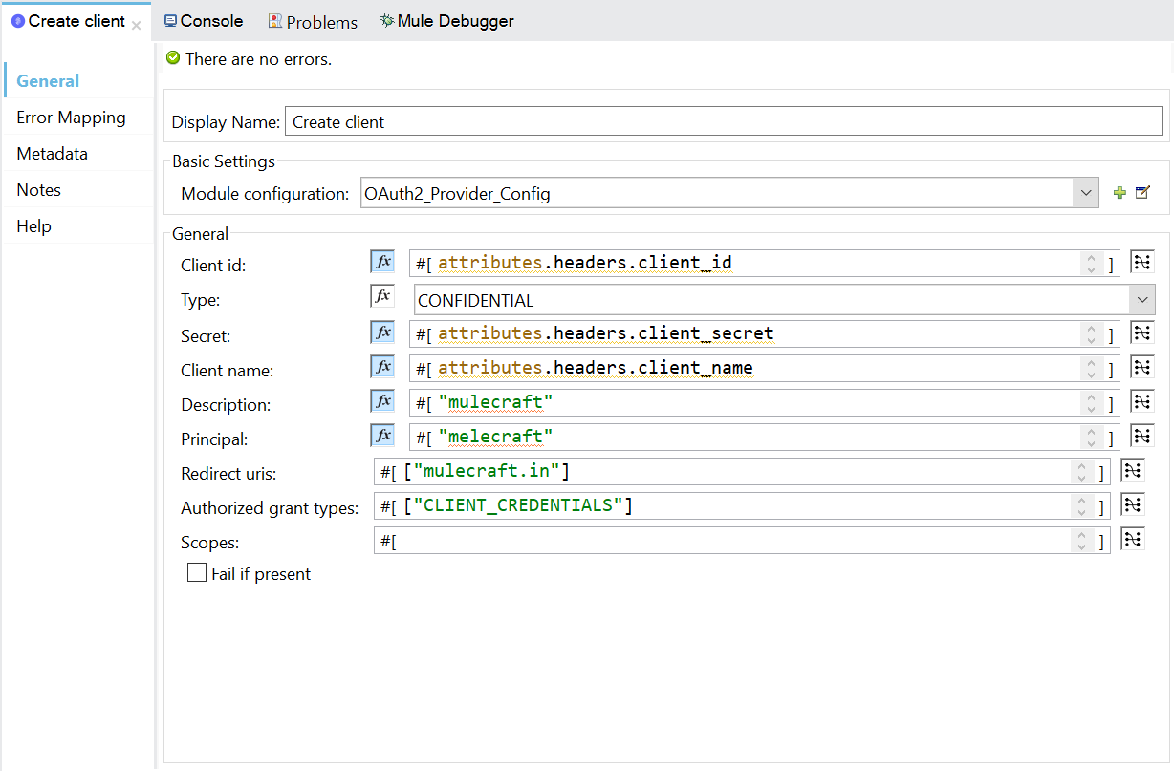
Task: Click the edit module configuration icon
Action: pos(1142,193)
